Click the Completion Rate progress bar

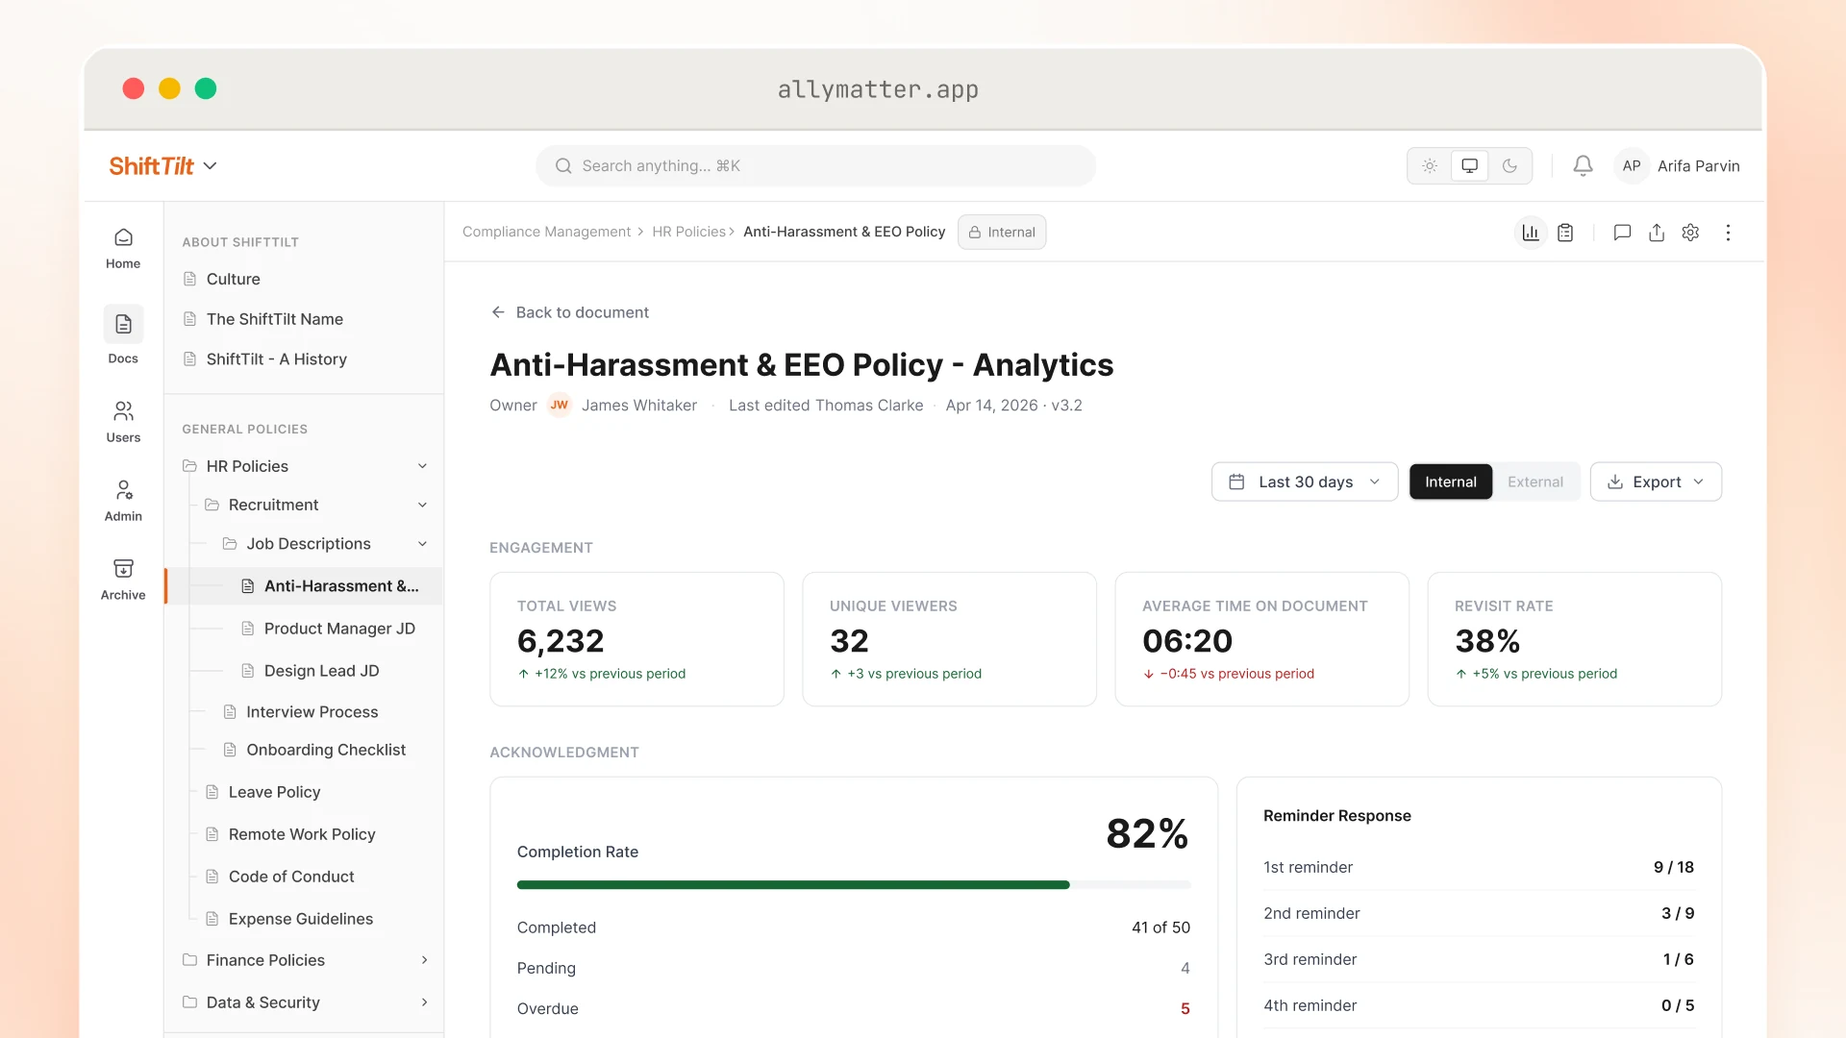tap(854, 884)
